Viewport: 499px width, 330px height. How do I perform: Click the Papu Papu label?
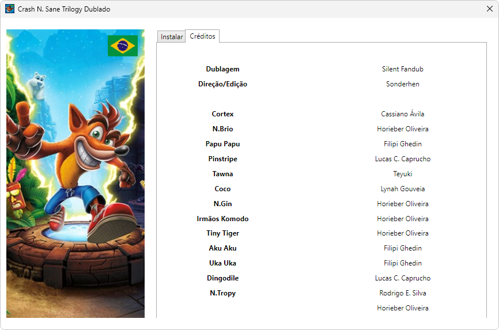pos(222,144)
